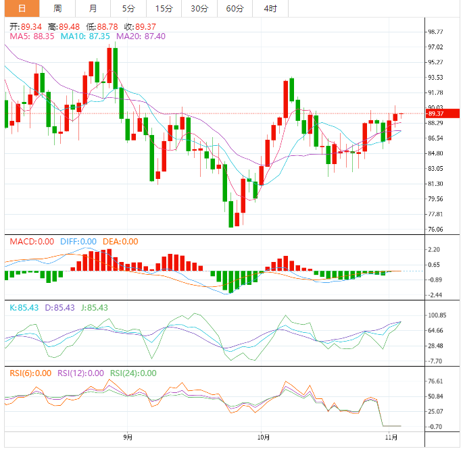
Task: Click the MACD:0.00 indicator label
Action: [x=31, y=241]
